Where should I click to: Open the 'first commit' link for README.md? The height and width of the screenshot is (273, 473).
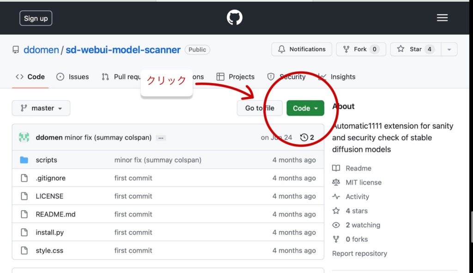coord(133,214)
